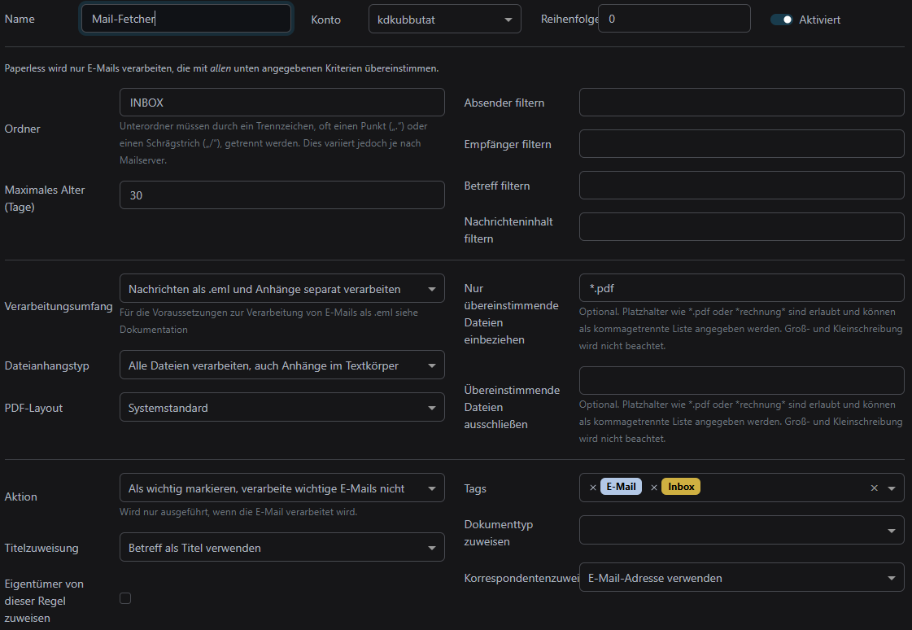Change the Aktion dropdown selection

click(281, 488)
